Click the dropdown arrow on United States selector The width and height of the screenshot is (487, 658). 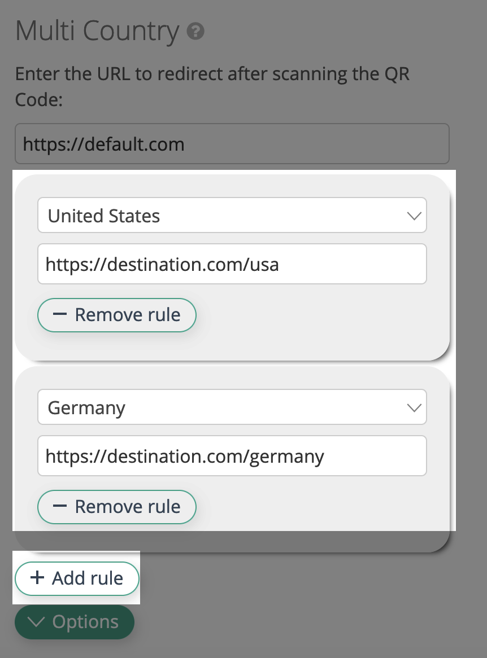[x=414, y=215]
